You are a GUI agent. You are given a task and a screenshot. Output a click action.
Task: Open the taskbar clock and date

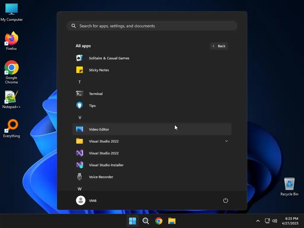coord(290,221)
